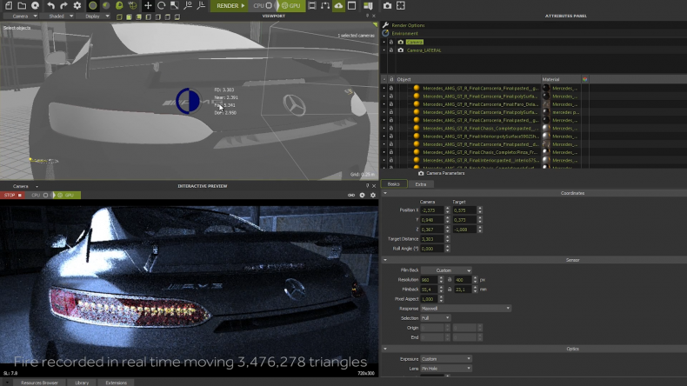Screen dimensions: 687x386
Task: Click the Target Distance field
Action: [x=432, y=239]
